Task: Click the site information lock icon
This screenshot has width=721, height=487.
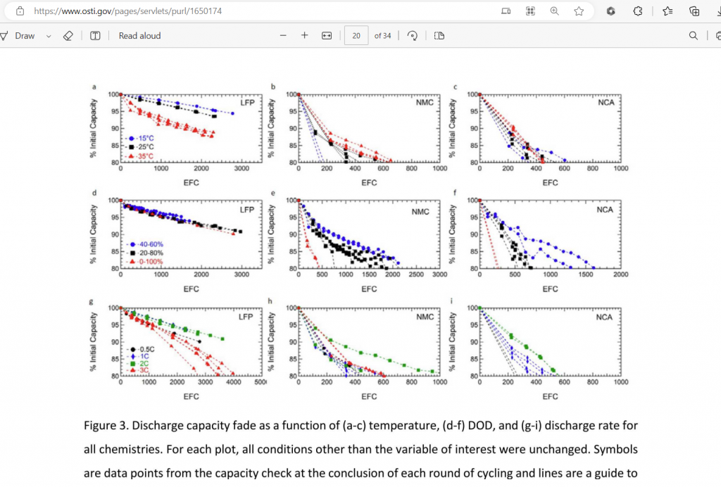Action: (20, 11)
